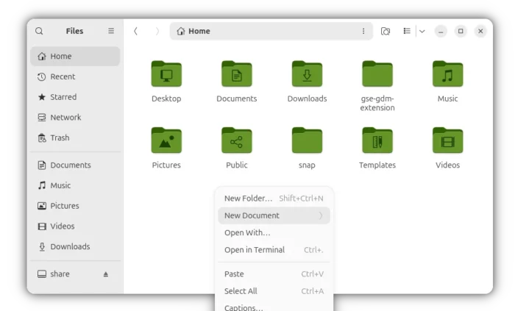
Task: Expand the view options dropdown arrow
Action: (422, 32)
